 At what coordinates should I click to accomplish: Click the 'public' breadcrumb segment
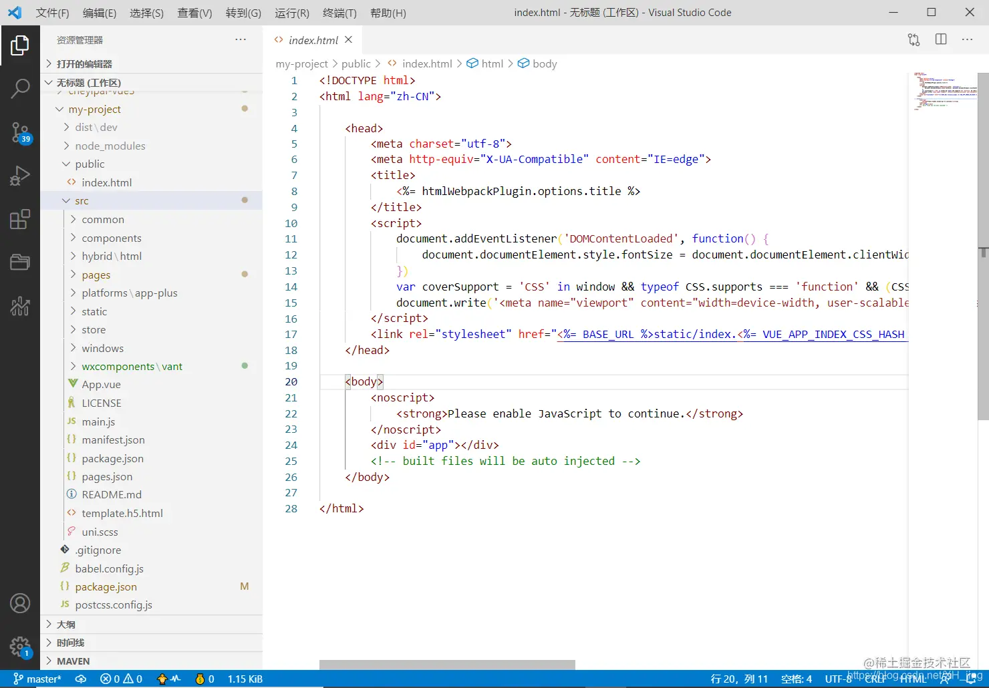pyautogui.click(x=356, y=64)
